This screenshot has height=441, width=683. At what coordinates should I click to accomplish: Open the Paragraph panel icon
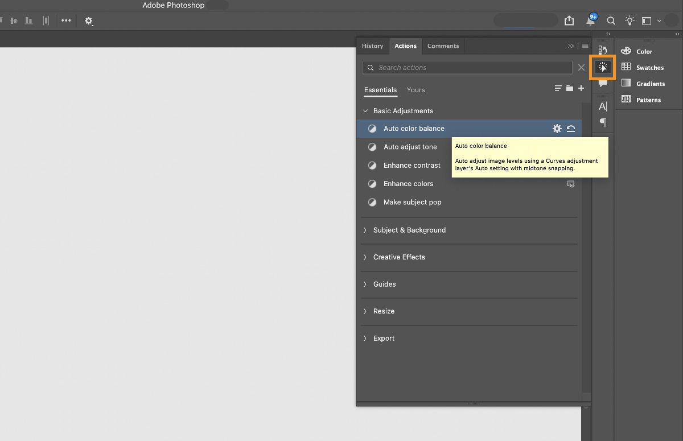coord(603,122)
